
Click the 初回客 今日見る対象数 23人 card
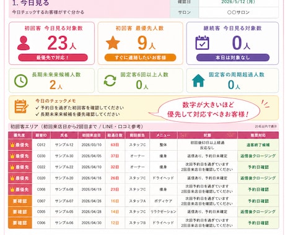pos(51,43)
